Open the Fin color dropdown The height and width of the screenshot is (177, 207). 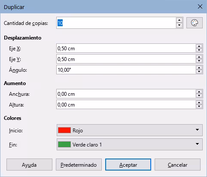(130, 144)
